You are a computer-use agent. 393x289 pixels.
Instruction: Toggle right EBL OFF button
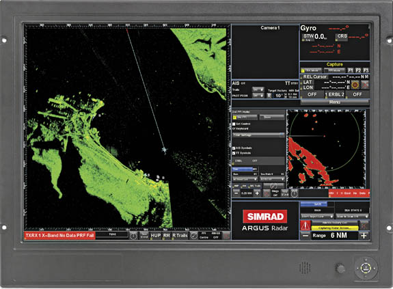coord(357,94)
